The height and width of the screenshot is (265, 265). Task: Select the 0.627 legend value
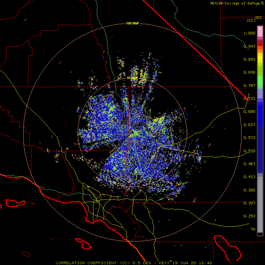click(249, 125)
